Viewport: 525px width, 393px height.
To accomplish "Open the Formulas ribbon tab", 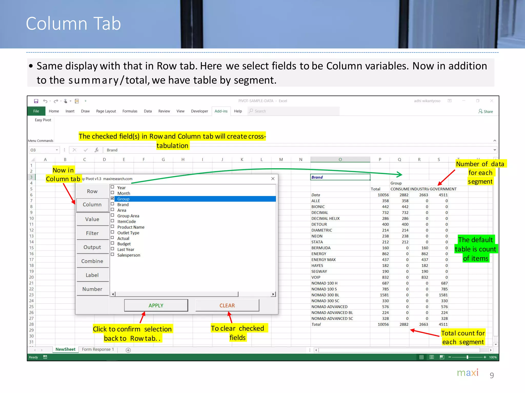I will point(130,111).
